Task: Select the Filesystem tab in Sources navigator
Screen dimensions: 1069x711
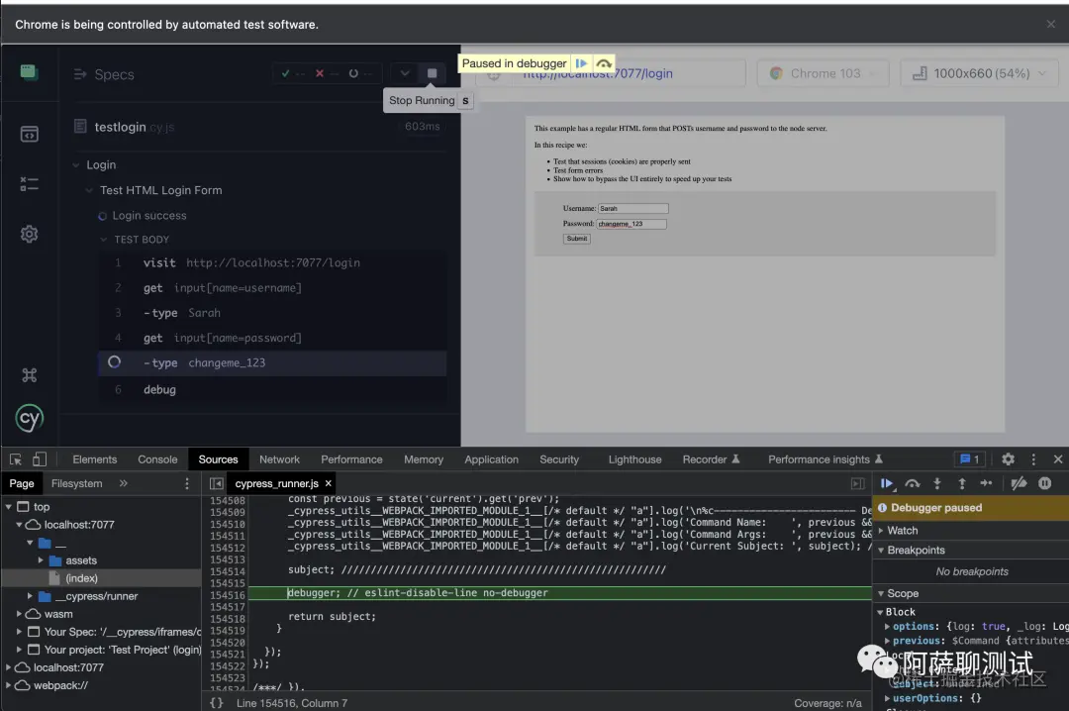Action: [x=76, y=483]
